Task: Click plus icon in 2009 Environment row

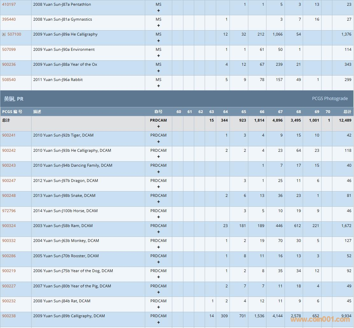Action: (x=159, y=56)
